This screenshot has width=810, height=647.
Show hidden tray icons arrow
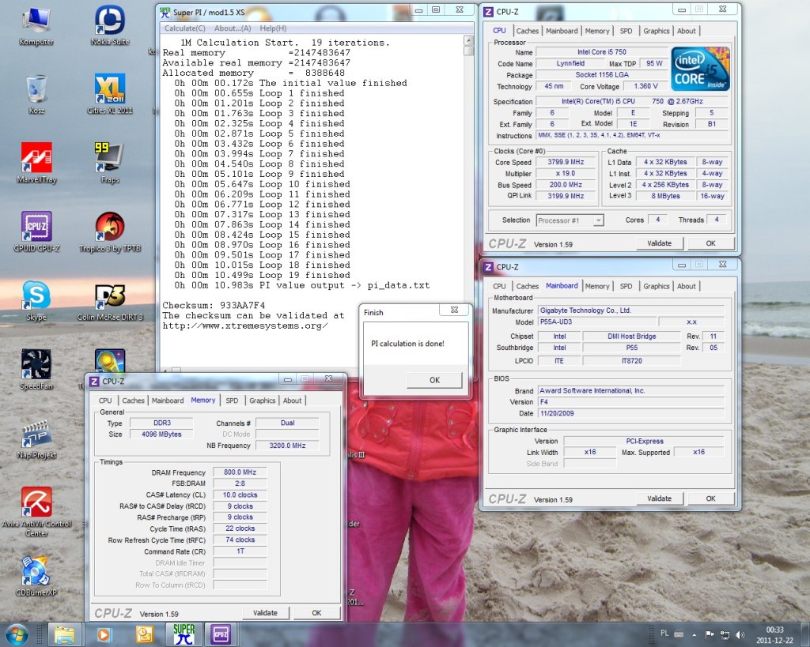coord(695,634)
